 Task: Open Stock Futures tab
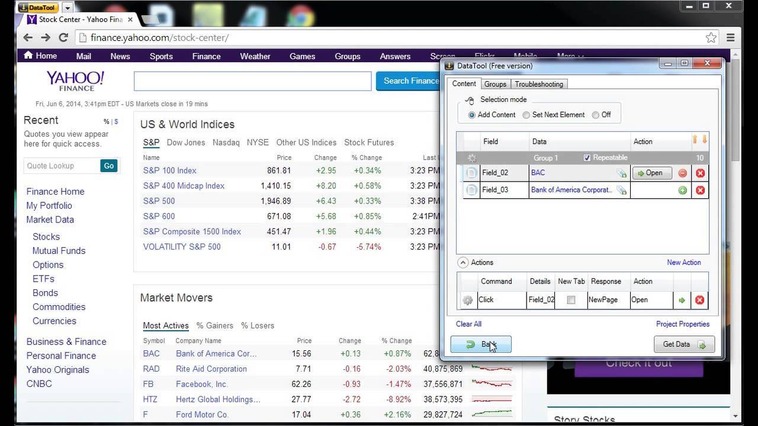pos(369,143)
